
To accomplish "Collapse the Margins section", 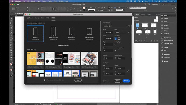I will [104, 63].
